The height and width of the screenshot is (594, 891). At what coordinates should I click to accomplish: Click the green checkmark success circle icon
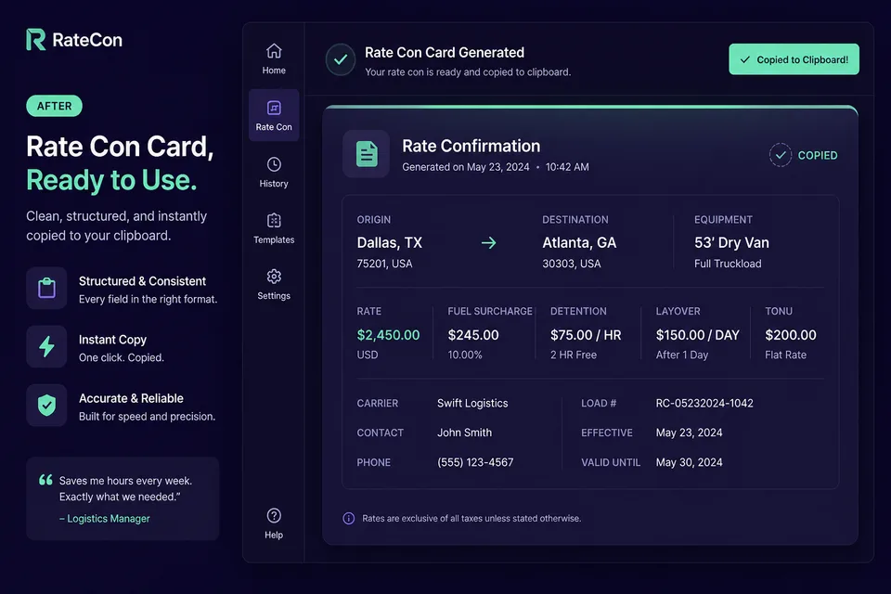click(341, 59)
